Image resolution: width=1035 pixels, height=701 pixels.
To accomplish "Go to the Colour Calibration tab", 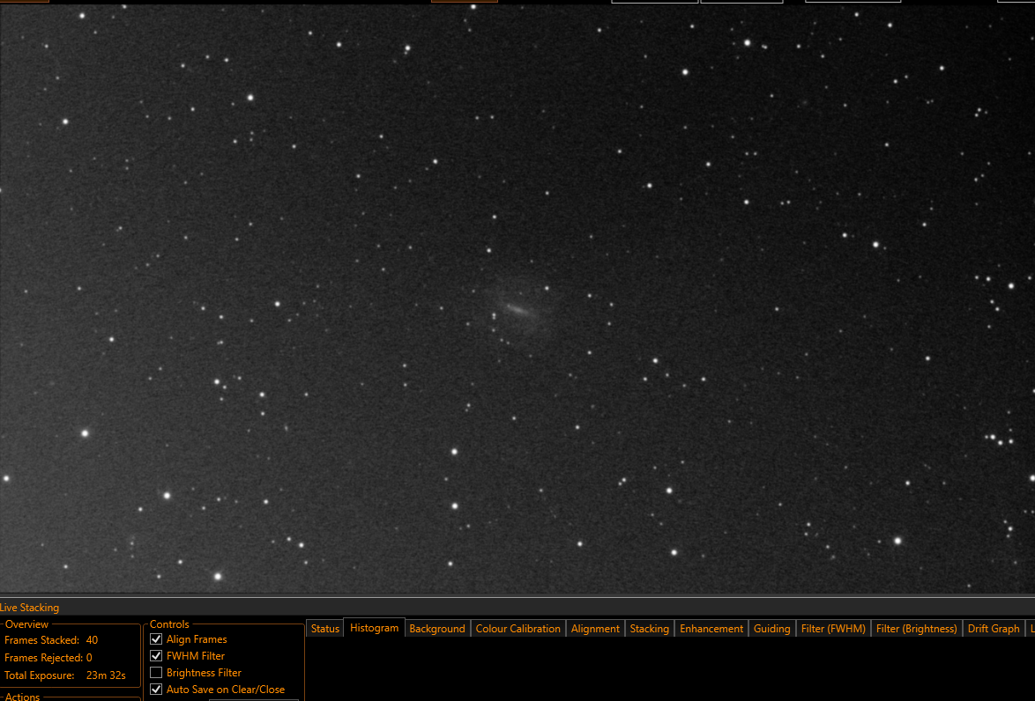I will (x=517, y=629).
